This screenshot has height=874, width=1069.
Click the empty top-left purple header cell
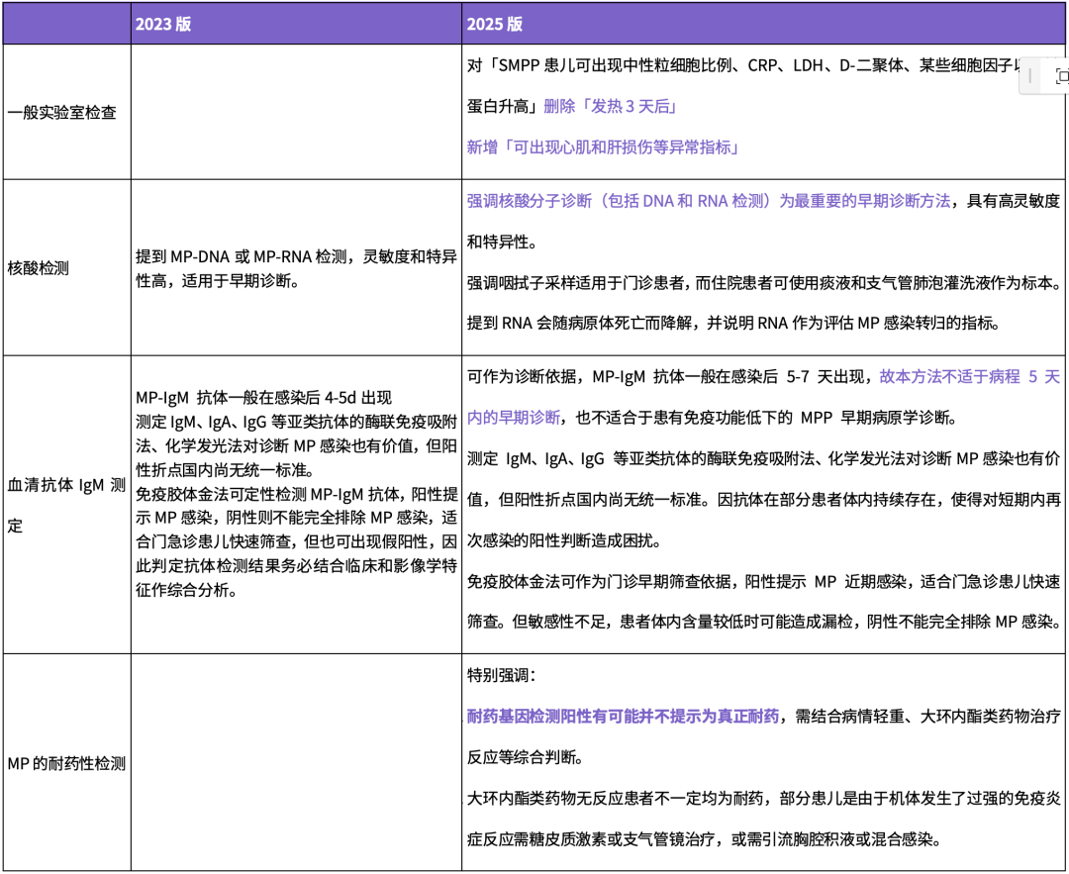[x=65, y=25]
